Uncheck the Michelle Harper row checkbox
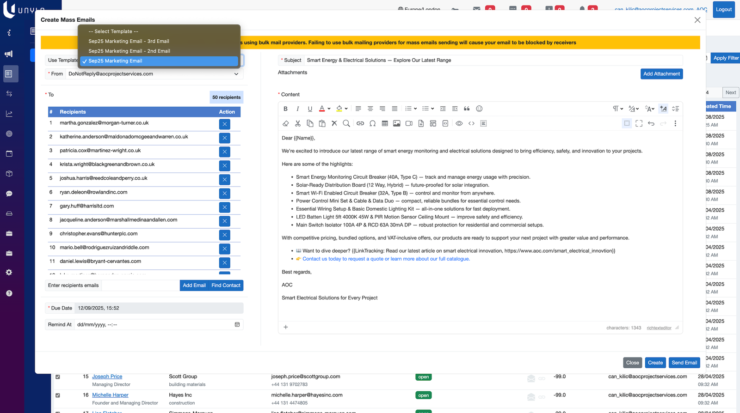The width and height of the screenshot is (740, 413). 58,395
